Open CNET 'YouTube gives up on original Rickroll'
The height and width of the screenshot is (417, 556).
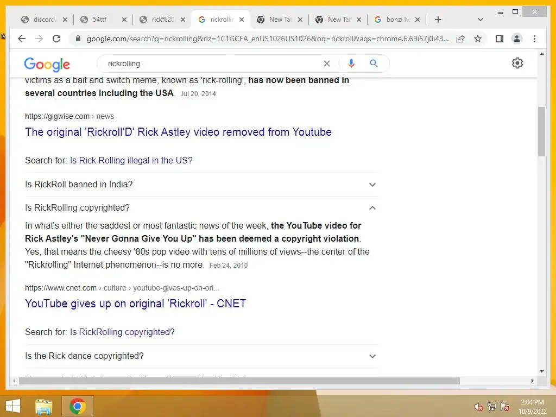pyautogui.click(x=135, y=304)
